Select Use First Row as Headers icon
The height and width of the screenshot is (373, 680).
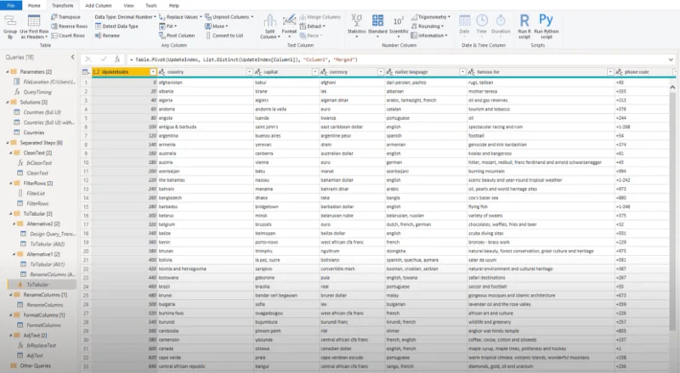34,21
